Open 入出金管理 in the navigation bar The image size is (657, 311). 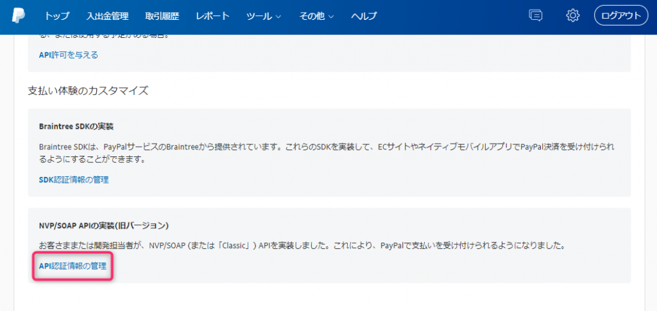108,16
